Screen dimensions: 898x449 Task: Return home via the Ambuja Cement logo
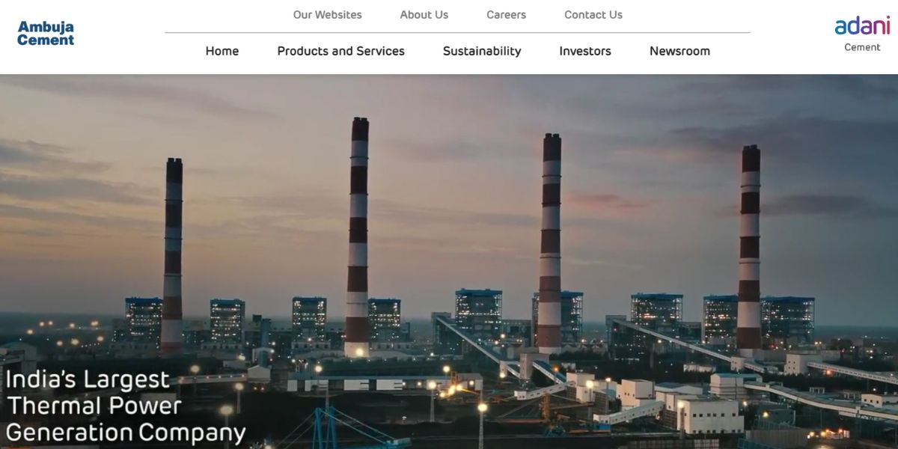[x=45, y=33]
